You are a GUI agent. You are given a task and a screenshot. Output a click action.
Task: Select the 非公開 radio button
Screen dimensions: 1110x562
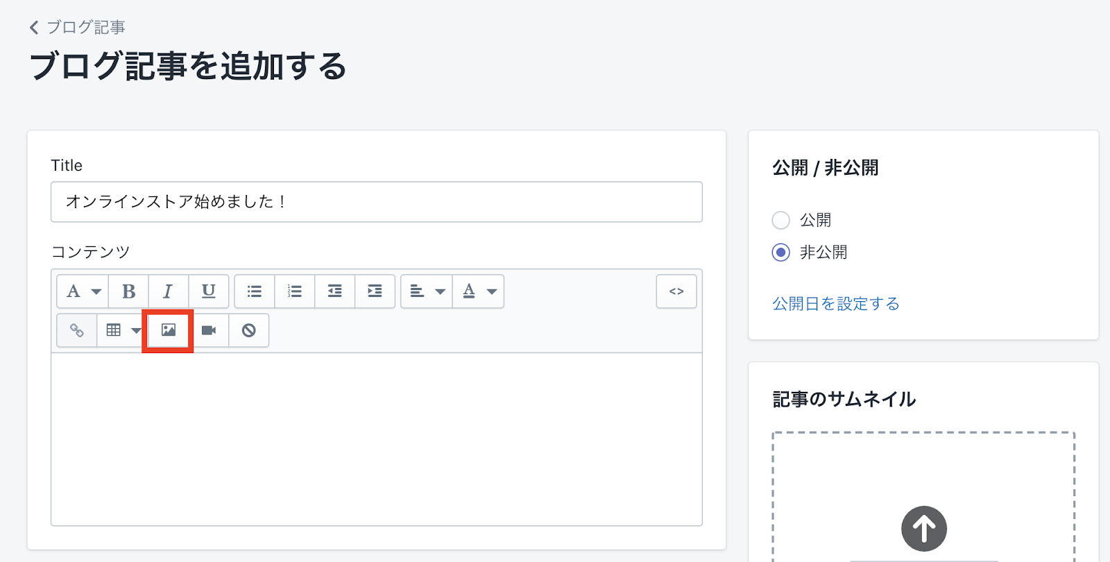pos(781,253)
